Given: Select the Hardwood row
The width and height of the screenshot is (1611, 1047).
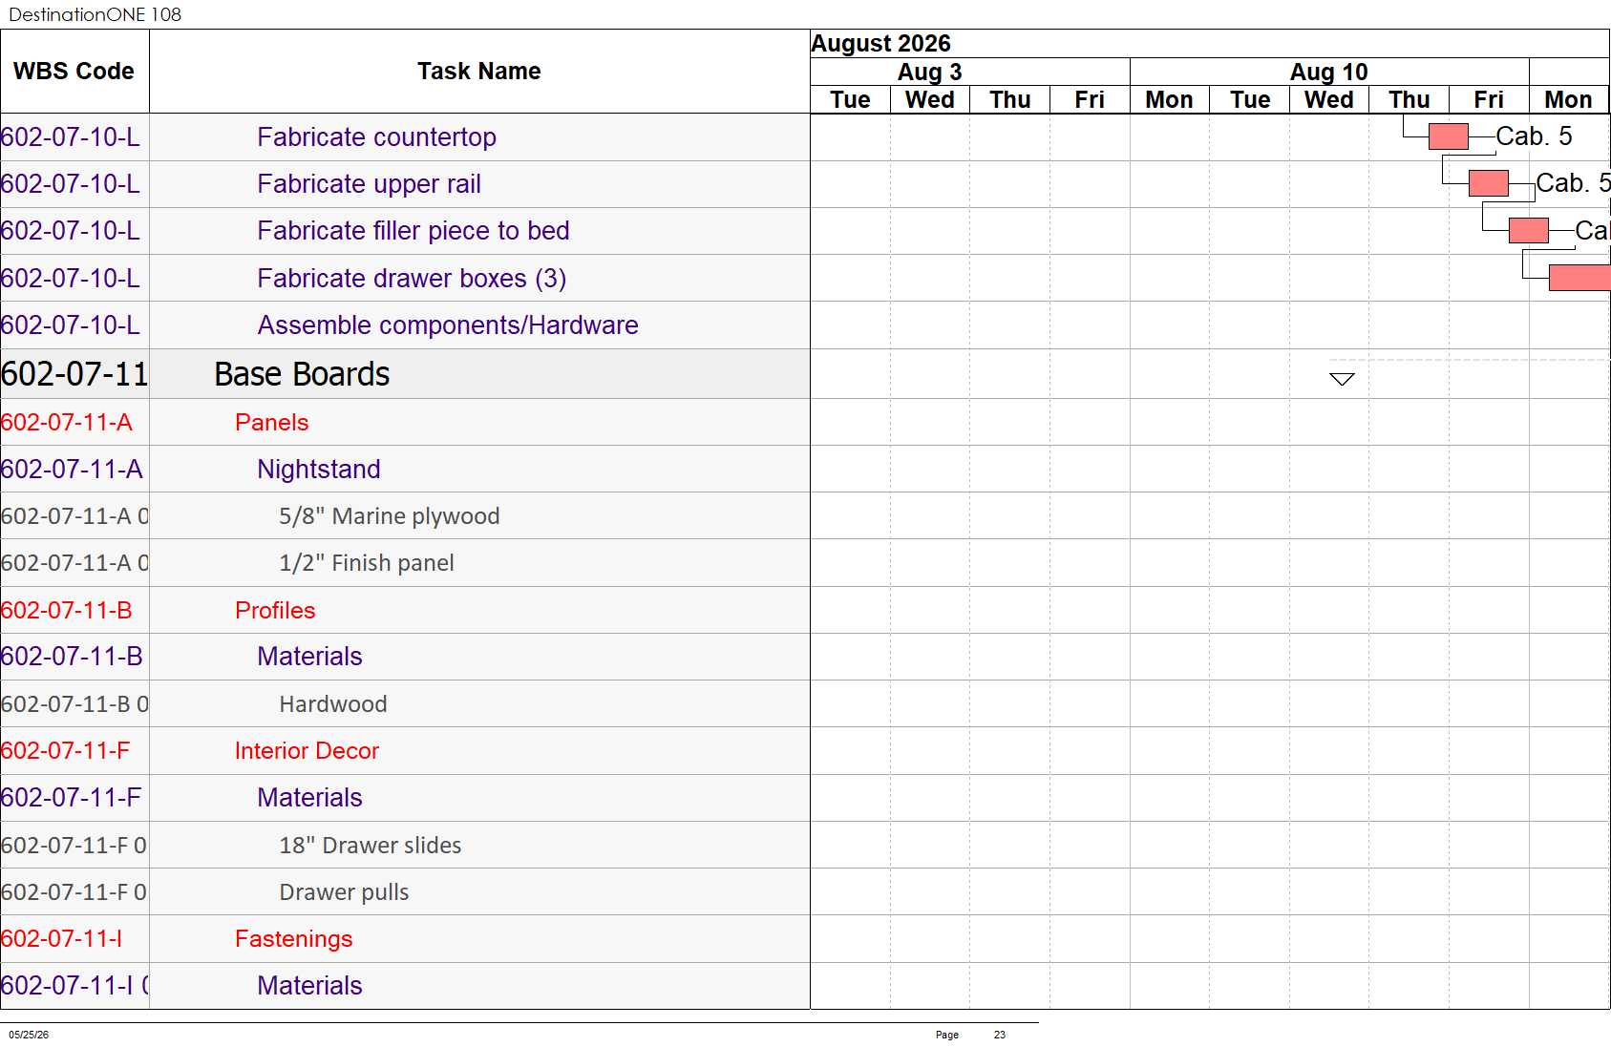Looking at the screenshot, I should (x=405, y=703).
